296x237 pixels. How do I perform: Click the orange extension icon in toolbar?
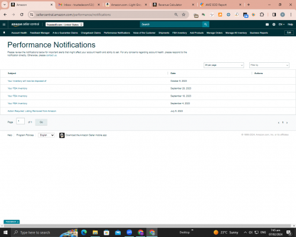[220, 15]
